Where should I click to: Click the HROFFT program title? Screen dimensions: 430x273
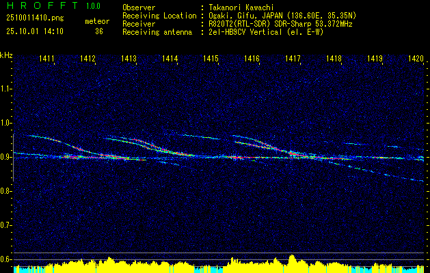point(42,5)
